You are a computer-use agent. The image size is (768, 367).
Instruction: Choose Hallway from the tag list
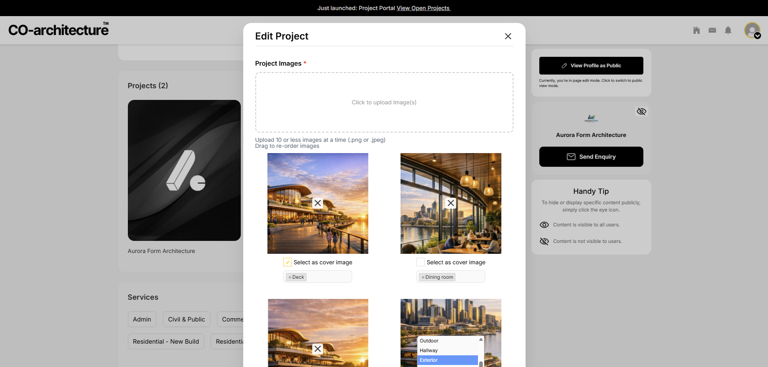click(x=448, y=350)
